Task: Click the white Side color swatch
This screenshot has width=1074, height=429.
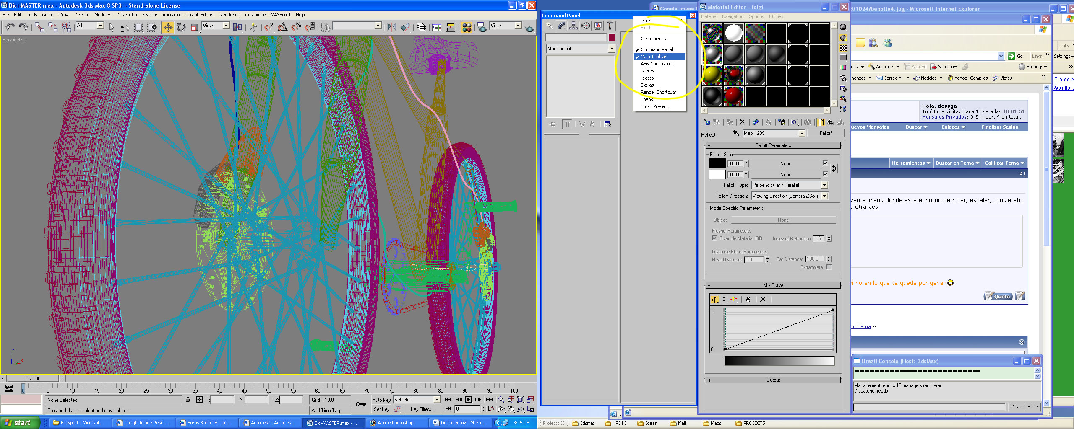Action: 717,174
